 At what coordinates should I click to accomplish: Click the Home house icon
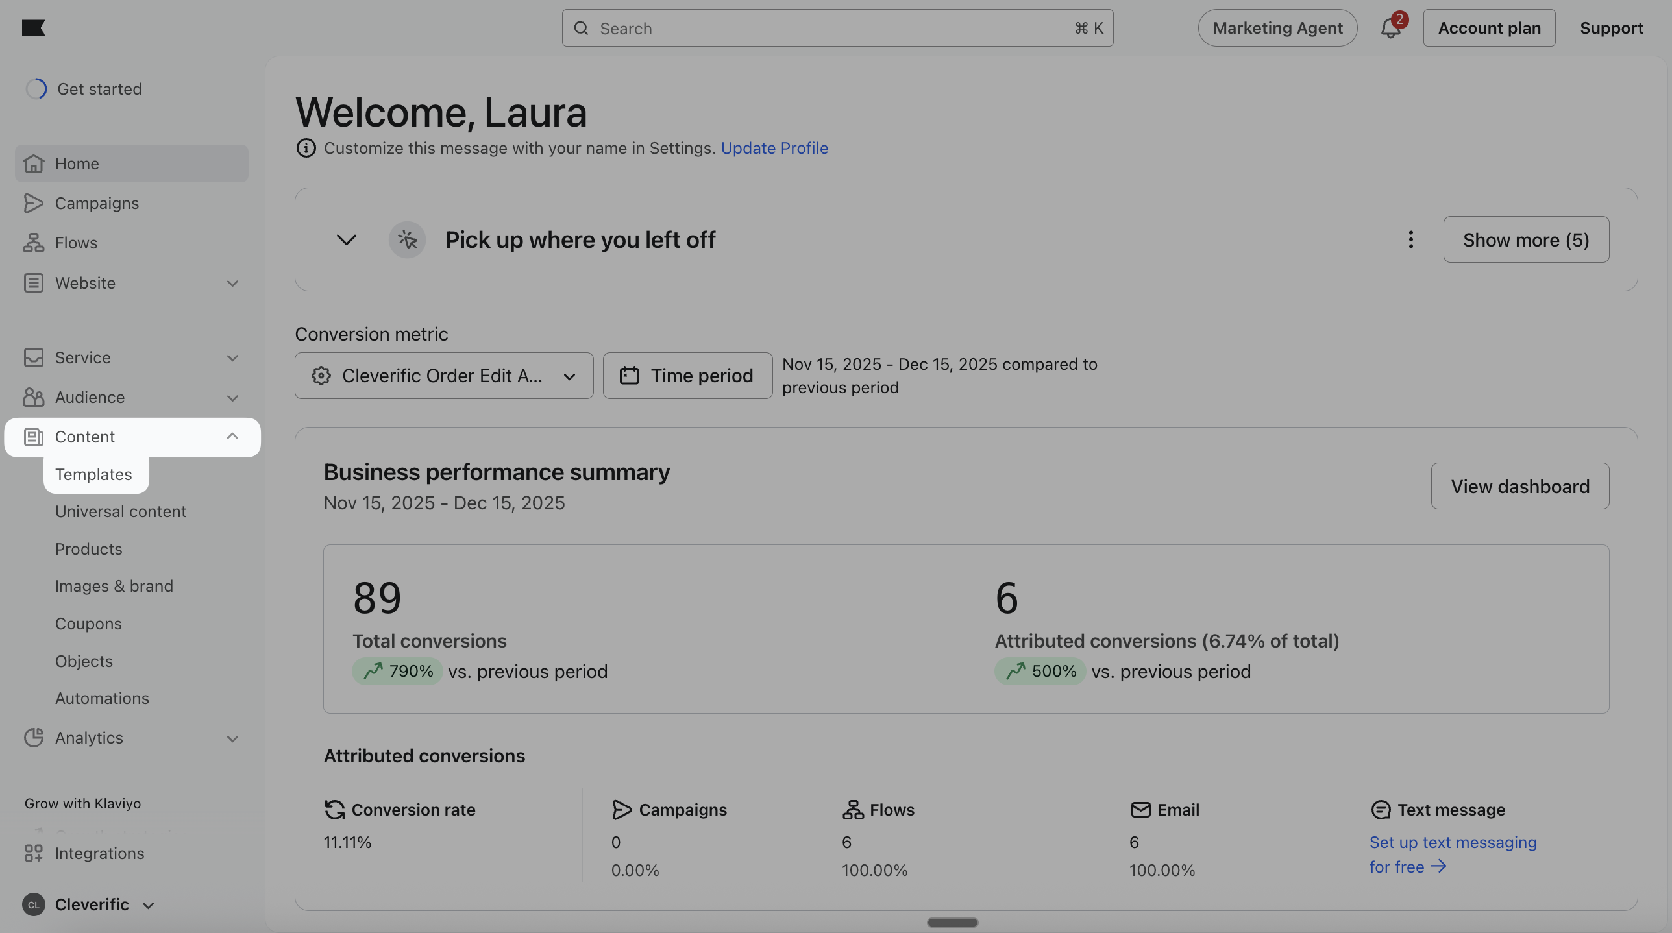click(x=34, y=164)
